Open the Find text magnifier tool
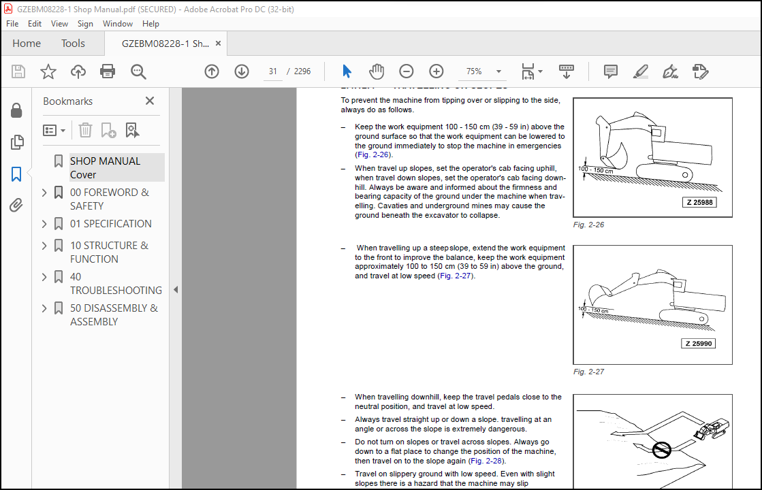This screenshot has width=762, height=490. coord(138,71)
